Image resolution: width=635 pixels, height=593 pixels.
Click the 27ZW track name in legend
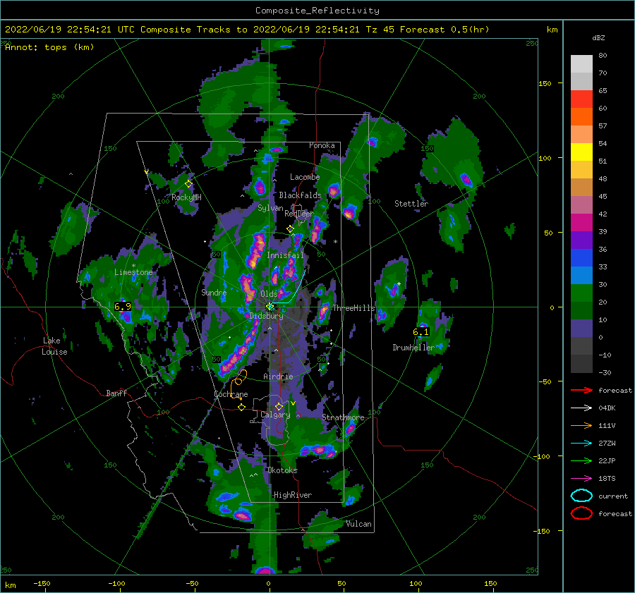click(607, 444)
